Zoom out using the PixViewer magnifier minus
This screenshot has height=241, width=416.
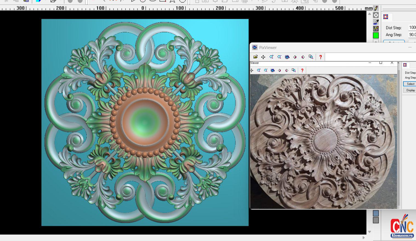pyautogui.click(x=279, y=57)
